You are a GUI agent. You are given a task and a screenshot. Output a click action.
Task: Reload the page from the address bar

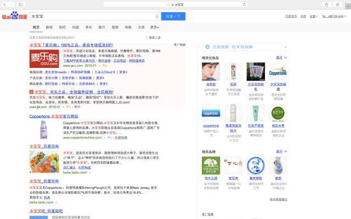244,4
